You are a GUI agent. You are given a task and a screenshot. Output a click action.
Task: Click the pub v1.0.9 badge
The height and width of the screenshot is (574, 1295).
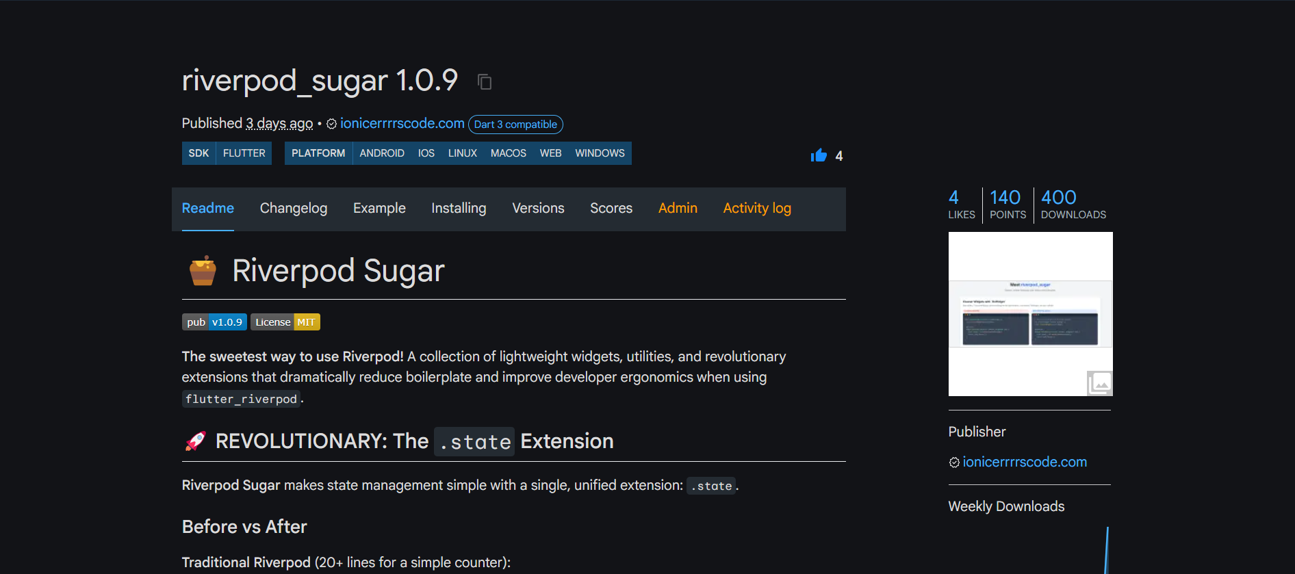click(x=214, y=322)
